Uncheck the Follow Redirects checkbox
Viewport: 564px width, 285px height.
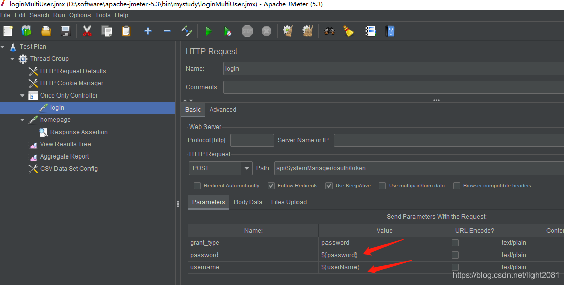pyautogui.click(x=271, y=186)
